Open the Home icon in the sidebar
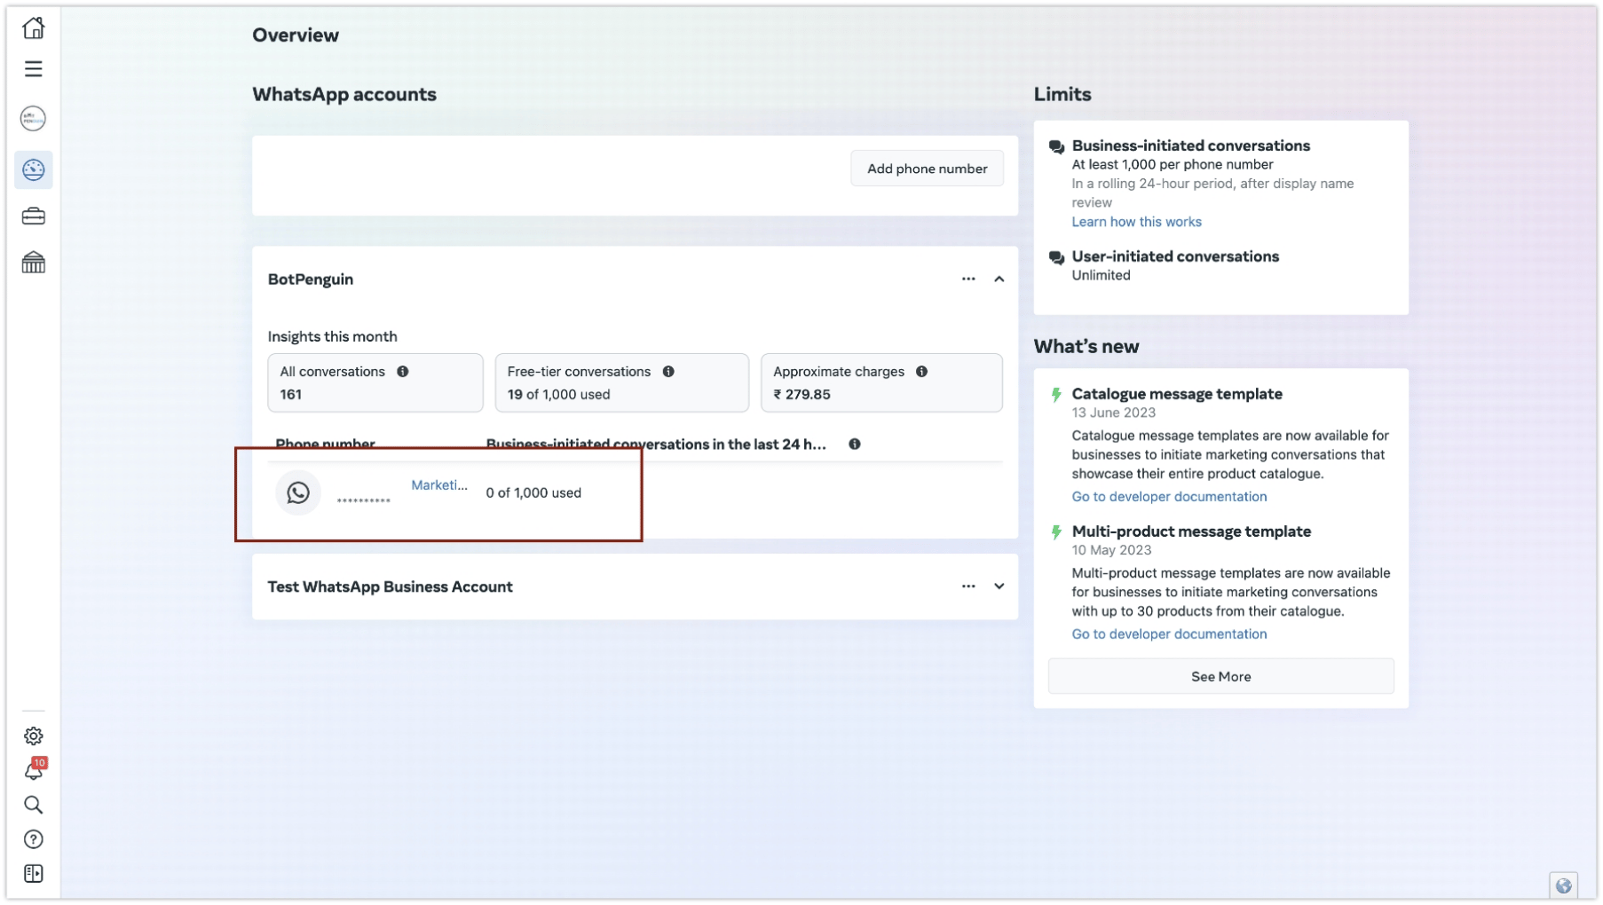1603x905 pixels. (x=34, y=28)
